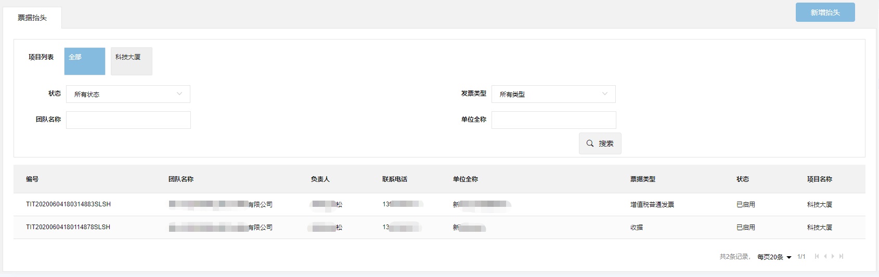Open the 发票类型 dropdown showing 所有类型
This screenshot has width=879, height=277.
[x=553, y=94]
